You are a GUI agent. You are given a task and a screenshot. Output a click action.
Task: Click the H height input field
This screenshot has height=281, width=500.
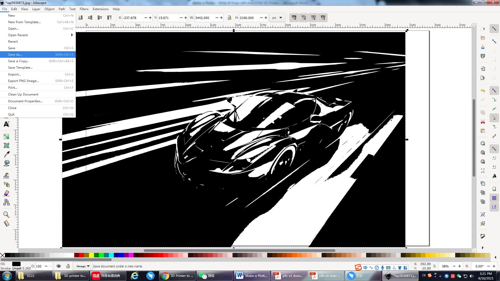(249, 18)
